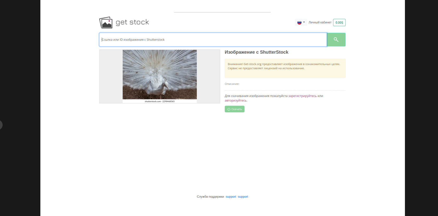Open the first support link
Screen dimensions: 438x216
tap(231, 197)
